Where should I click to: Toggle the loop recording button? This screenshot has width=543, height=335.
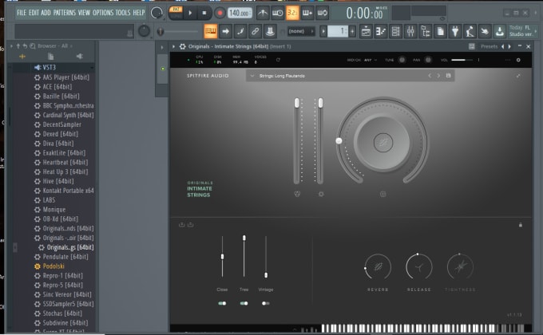[322, 13]
